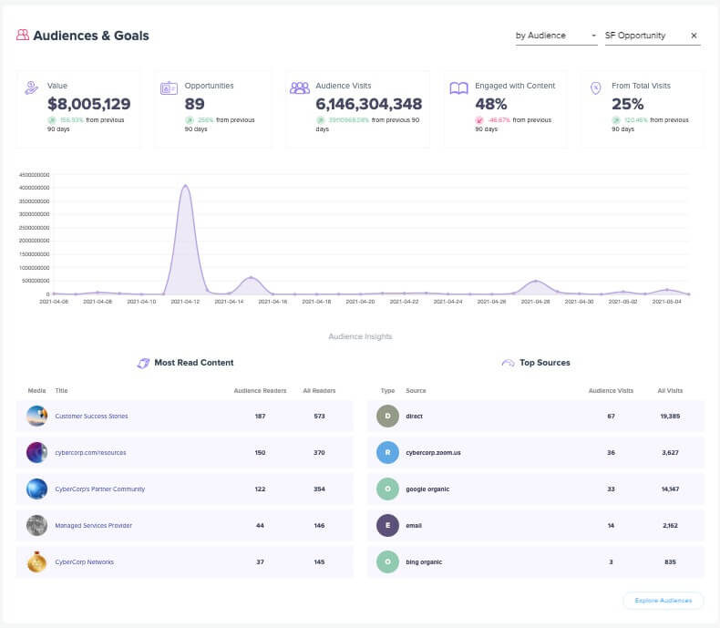Click the green up-arrow under From Total Visits
The width and height of the screenshot is (720, 628).
tap(616, 119)
